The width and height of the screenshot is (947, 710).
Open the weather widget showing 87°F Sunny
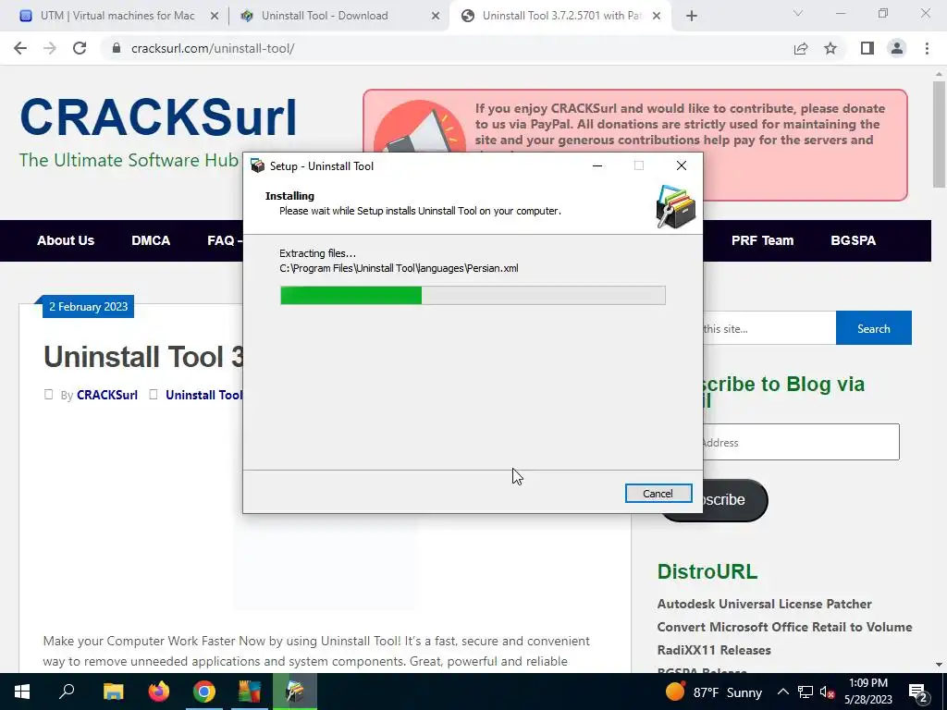pyautogui.click(x=713, y=692)
